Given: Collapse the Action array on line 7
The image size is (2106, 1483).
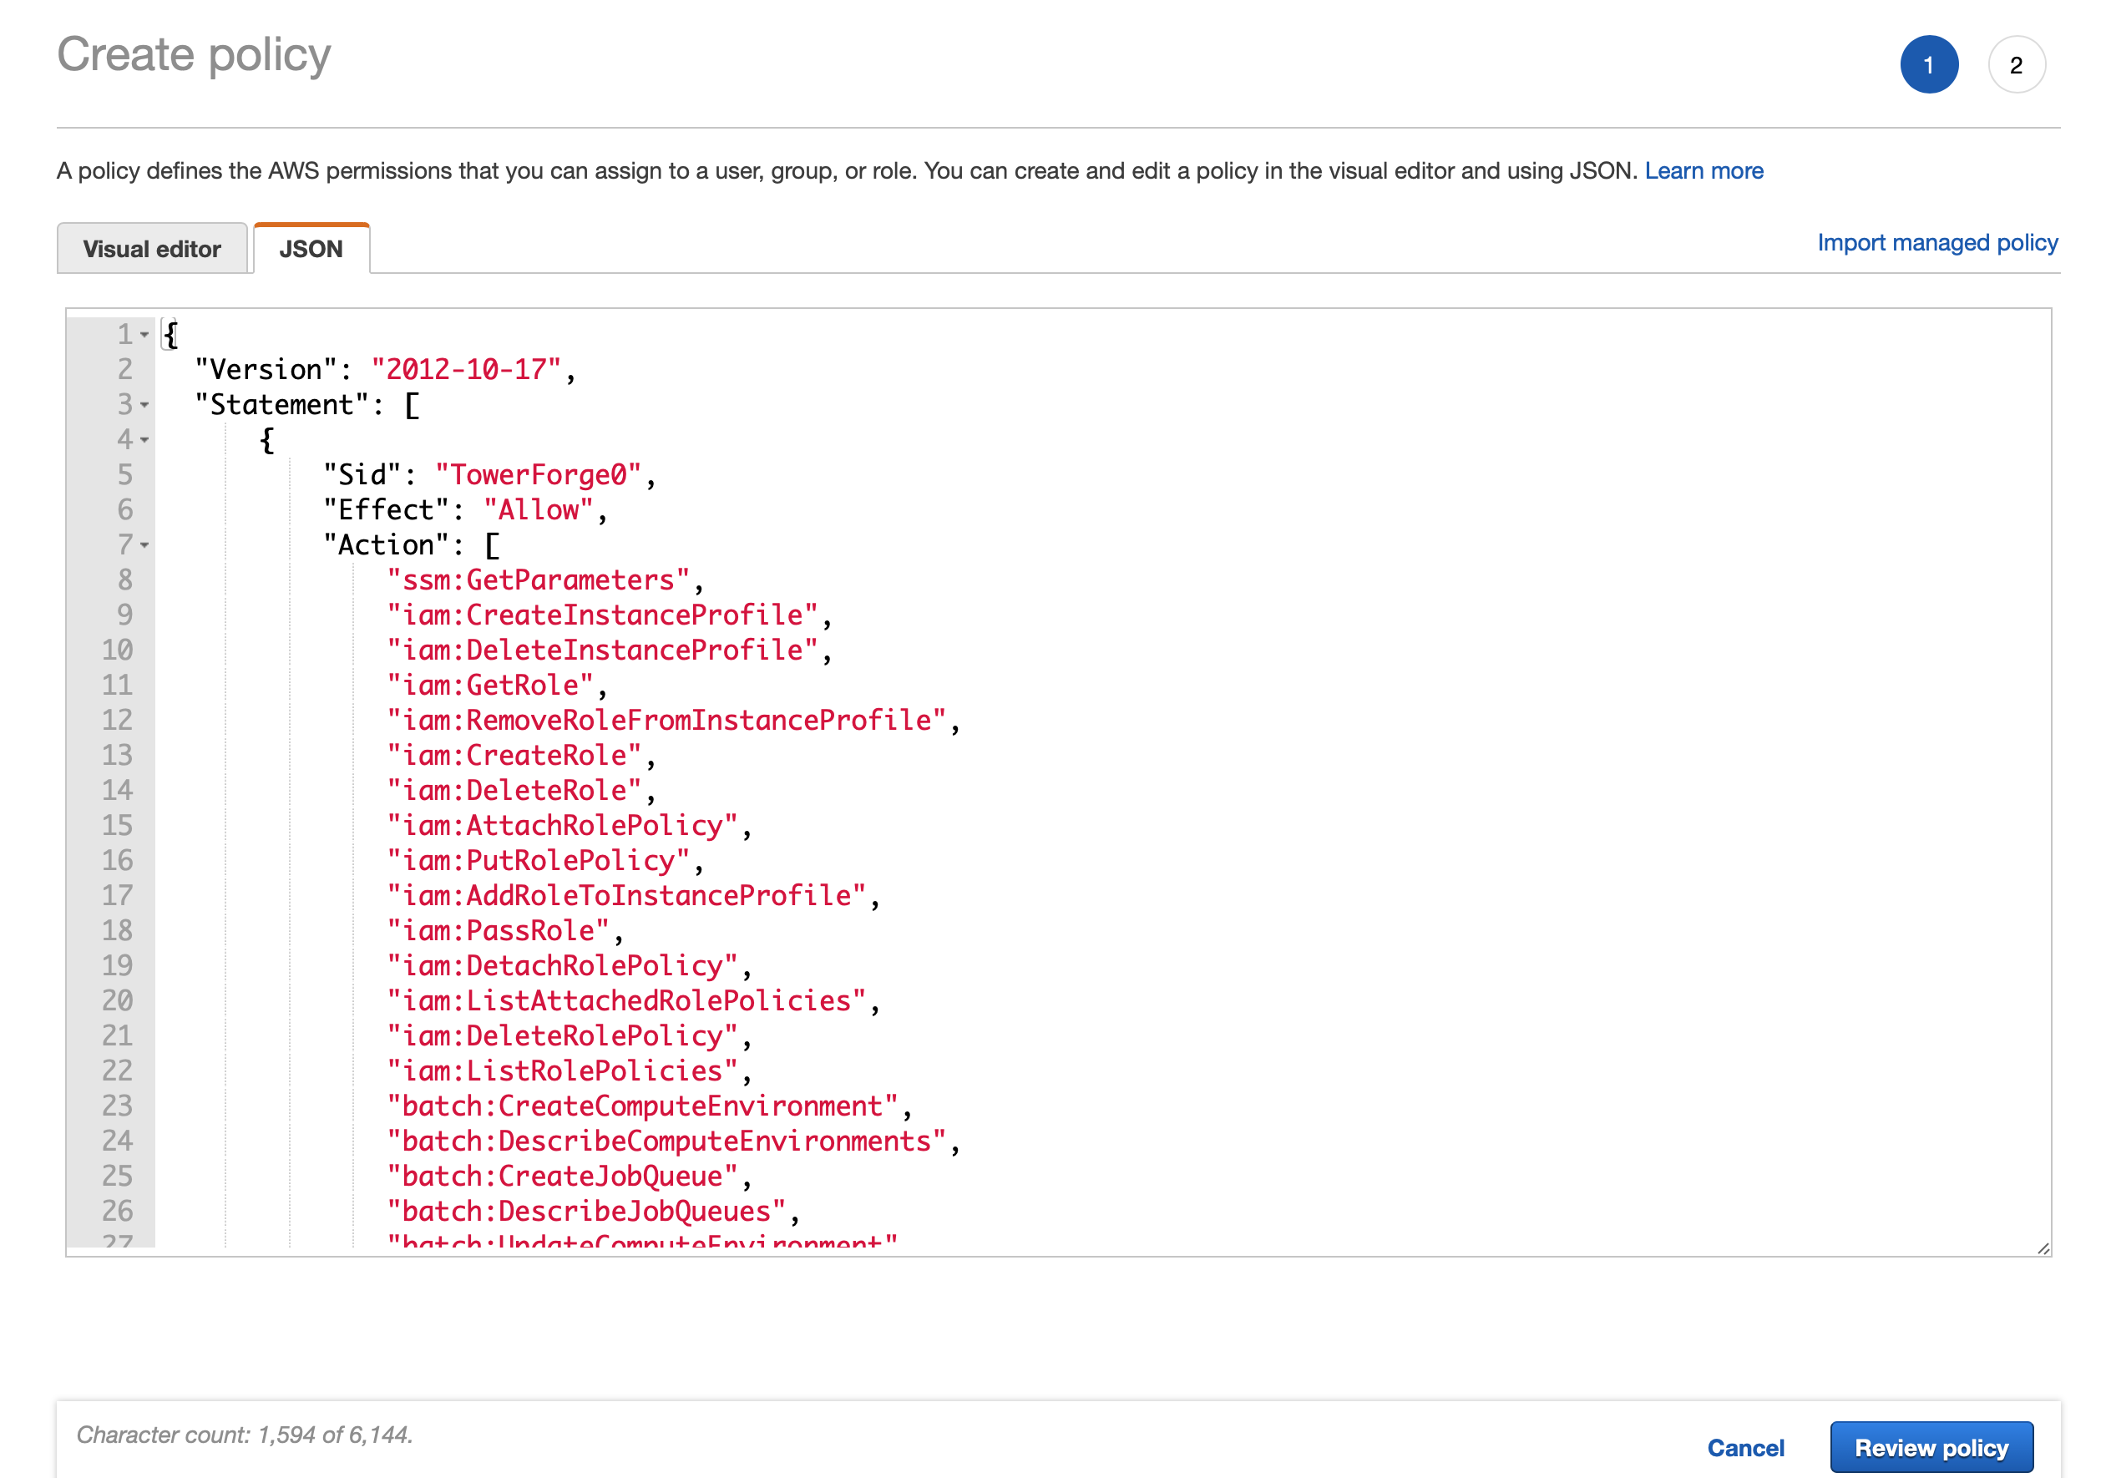Looking at the screenshot, I should click(x=144, y=546).
